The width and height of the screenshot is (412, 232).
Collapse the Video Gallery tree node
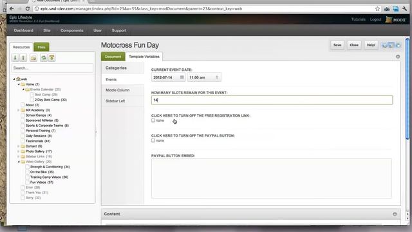19,162
